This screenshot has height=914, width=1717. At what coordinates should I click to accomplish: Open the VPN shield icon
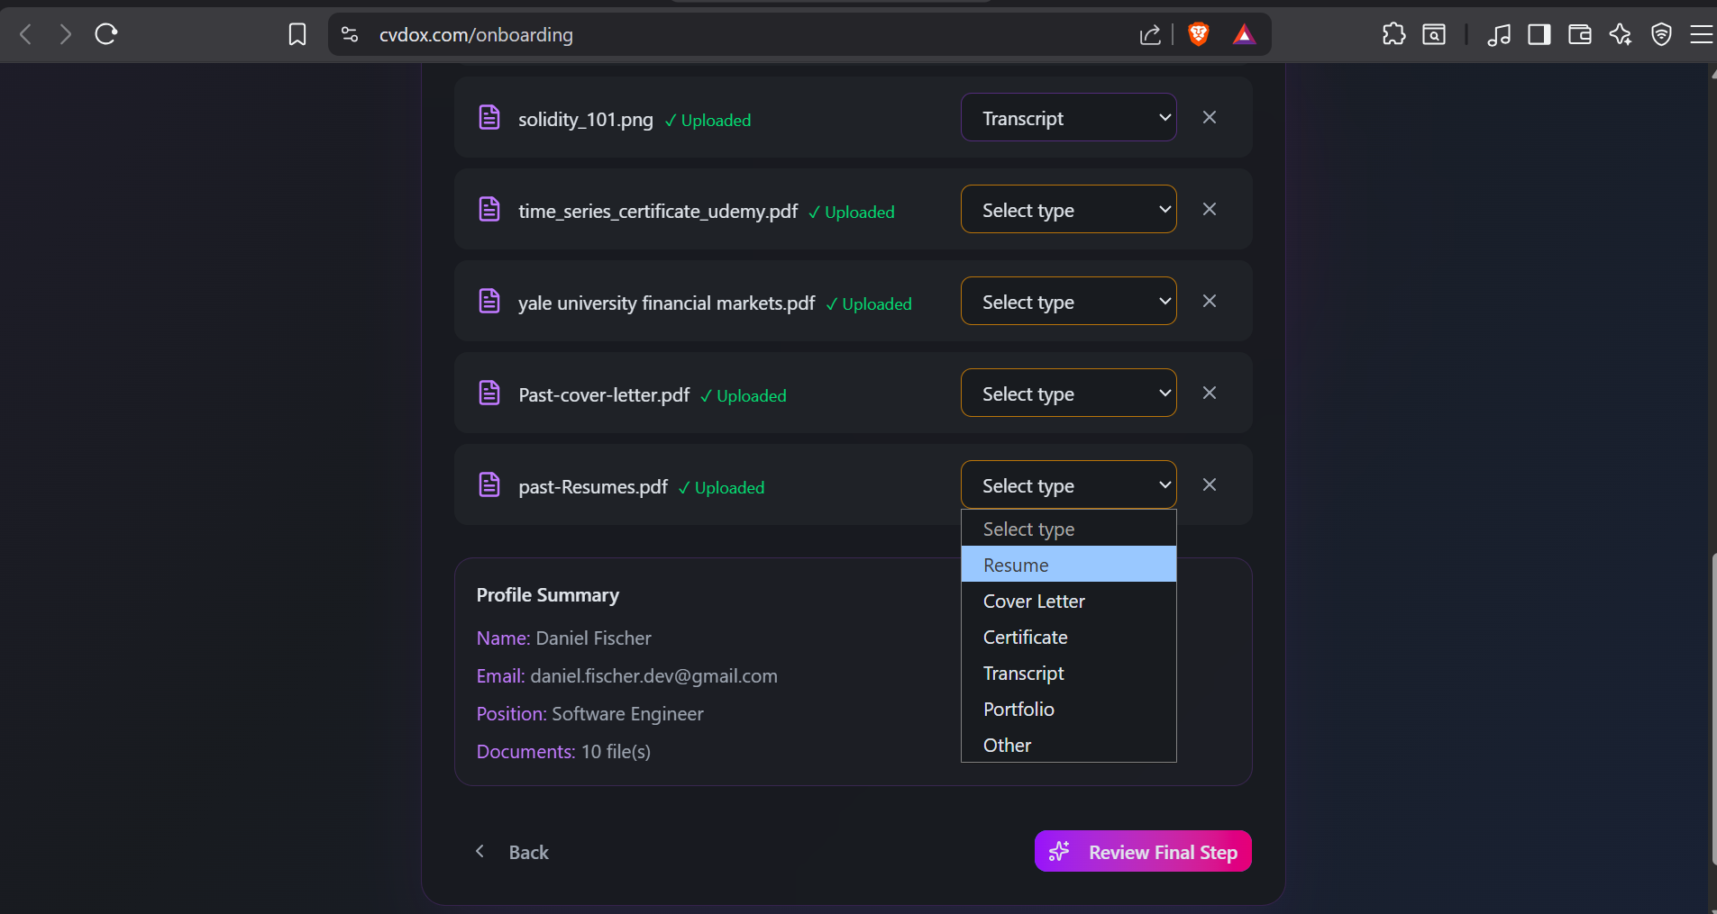coord(1661,34)
